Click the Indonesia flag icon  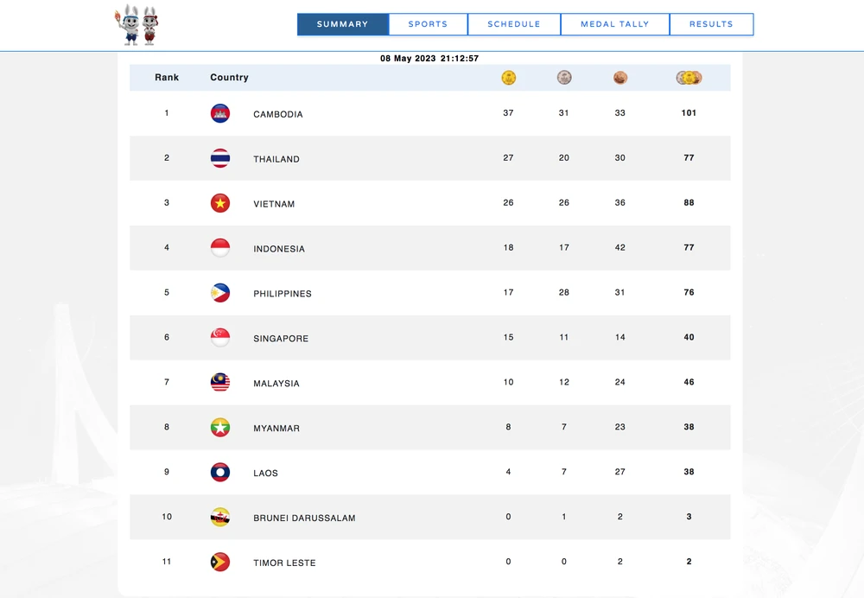click(220, 248)
